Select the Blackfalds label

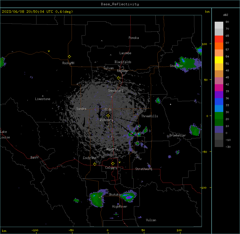[x=123, y=62]
